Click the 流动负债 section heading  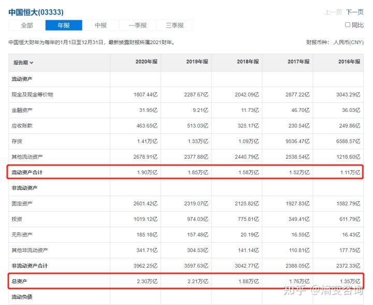(x=22, y=297)
